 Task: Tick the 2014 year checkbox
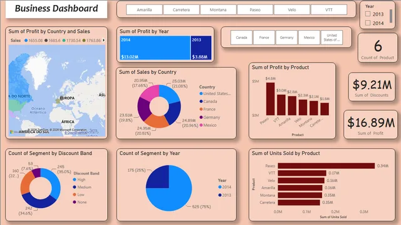click(x=368, y=23)
